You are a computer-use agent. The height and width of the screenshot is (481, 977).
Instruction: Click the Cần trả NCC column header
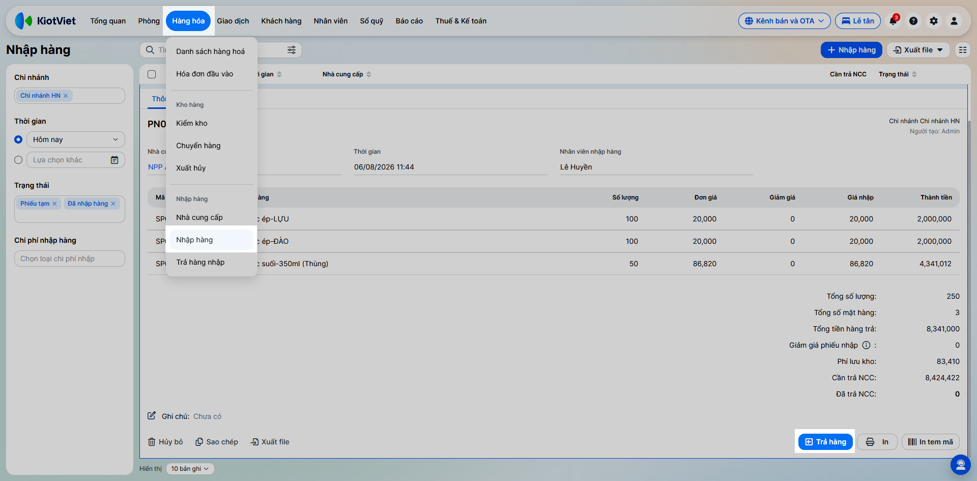(x=848, y=74)
